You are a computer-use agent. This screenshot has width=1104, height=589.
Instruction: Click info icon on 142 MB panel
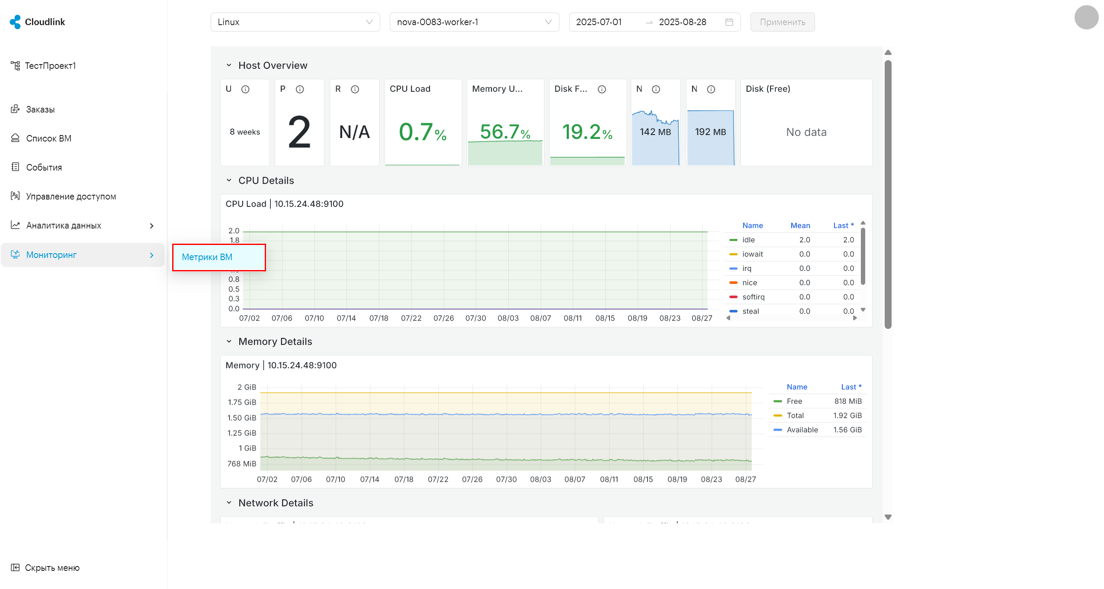(656, 89)
